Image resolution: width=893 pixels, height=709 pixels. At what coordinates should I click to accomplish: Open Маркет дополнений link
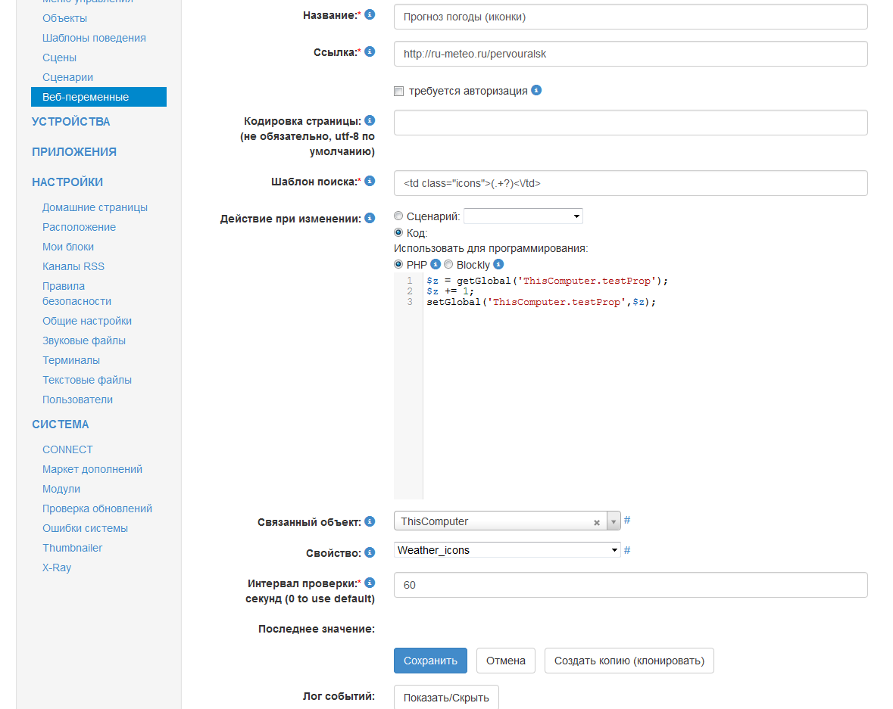click(92, 469)
